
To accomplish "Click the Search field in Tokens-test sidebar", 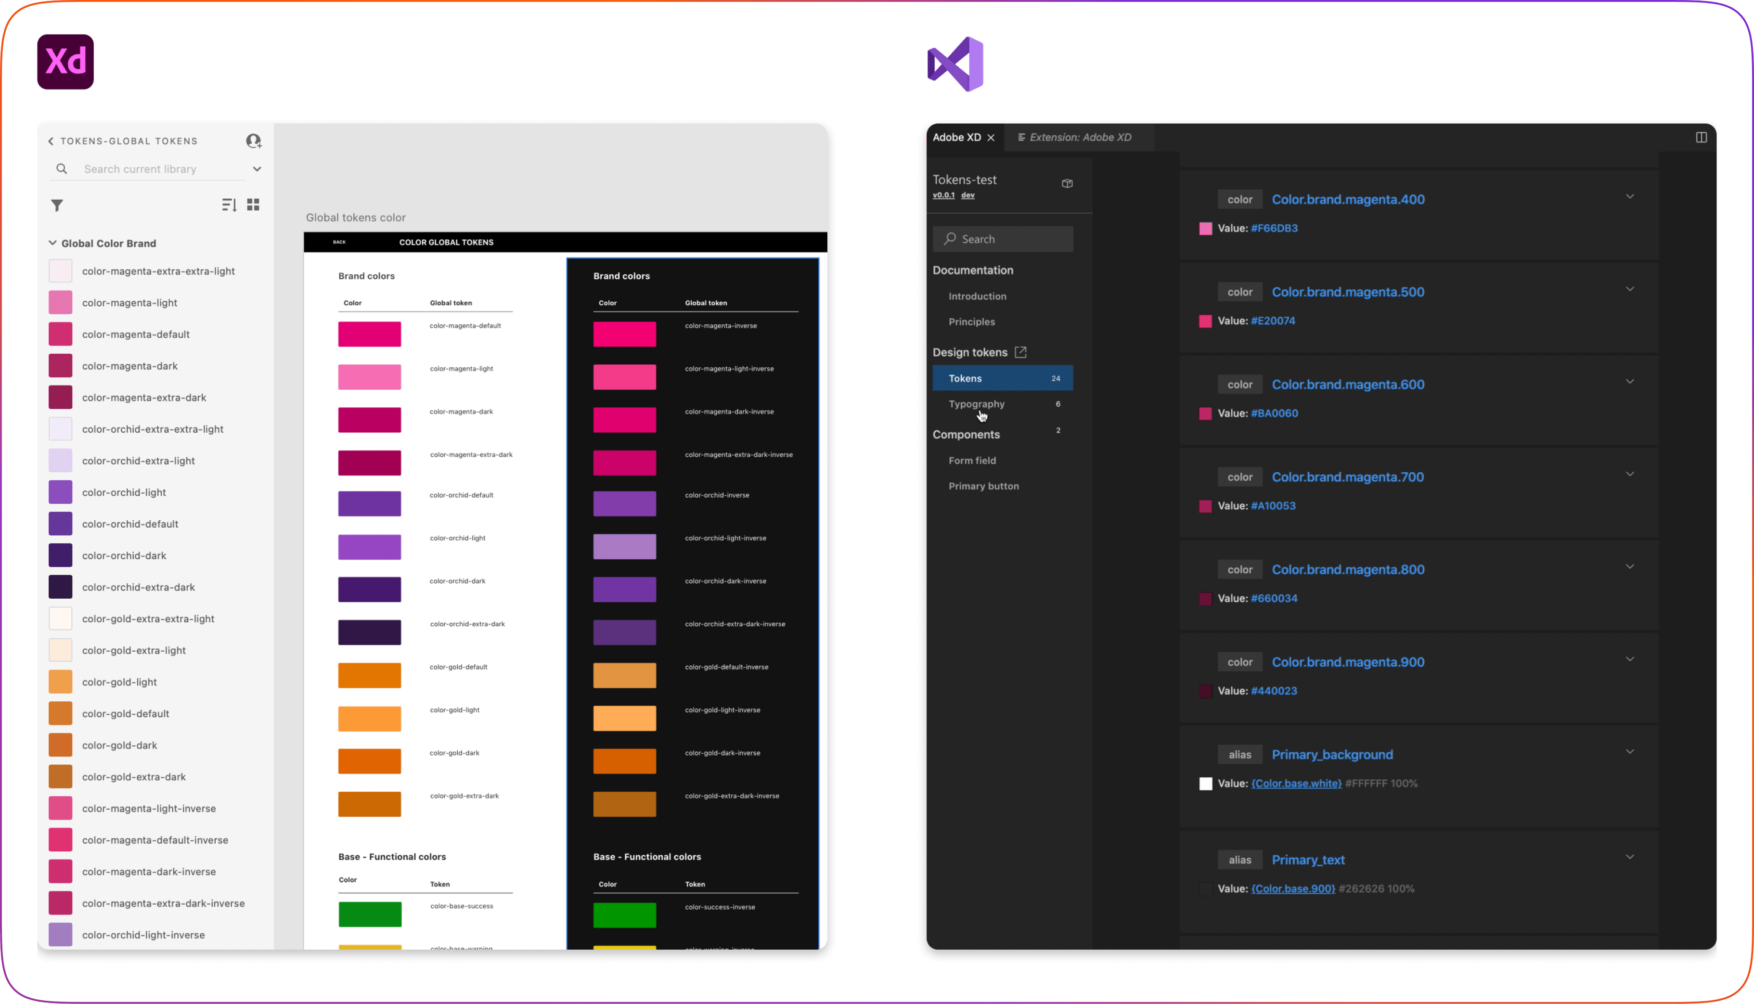I will point(1003,239).
